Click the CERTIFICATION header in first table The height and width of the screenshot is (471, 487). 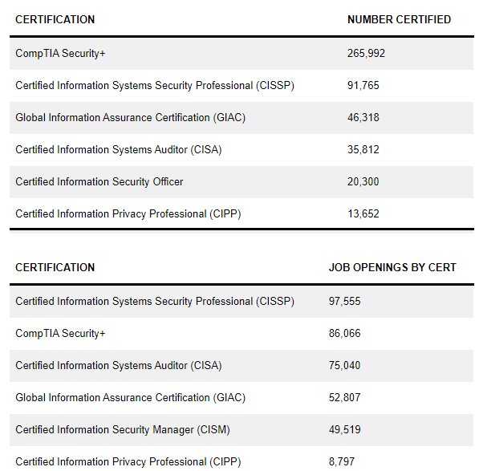[55, 19]
